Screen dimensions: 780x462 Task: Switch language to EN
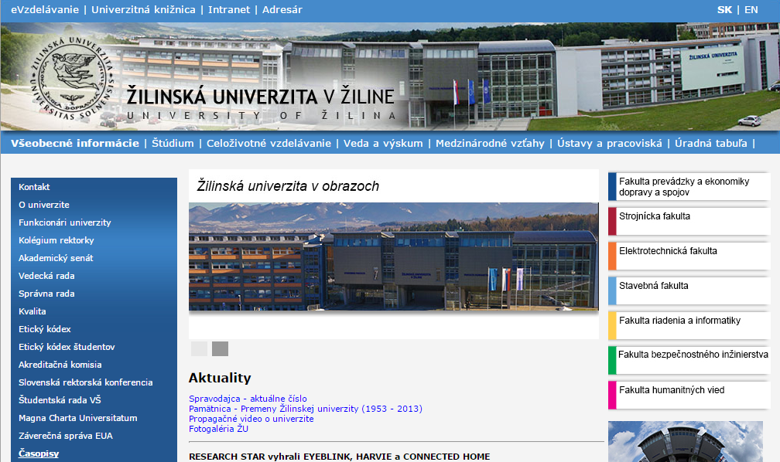click(x=750, y=9)
